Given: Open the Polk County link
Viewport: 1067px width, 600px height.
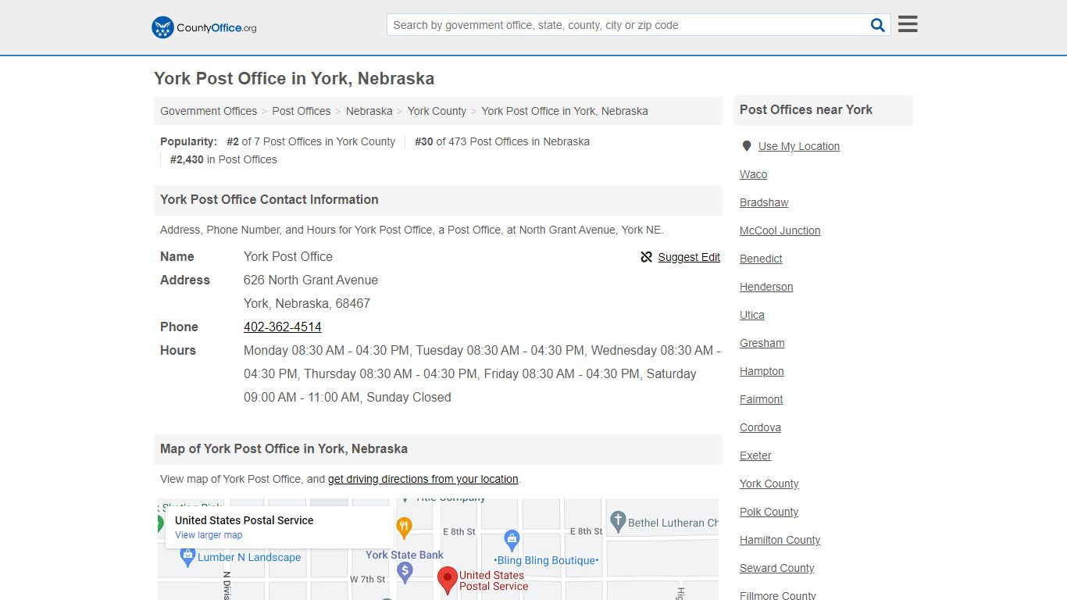Looking at the screenshot, I should (769, 512).
